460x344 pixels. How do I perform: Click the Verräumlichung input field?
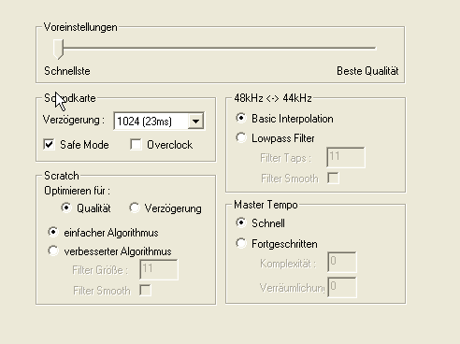click(x=342, y=287)
